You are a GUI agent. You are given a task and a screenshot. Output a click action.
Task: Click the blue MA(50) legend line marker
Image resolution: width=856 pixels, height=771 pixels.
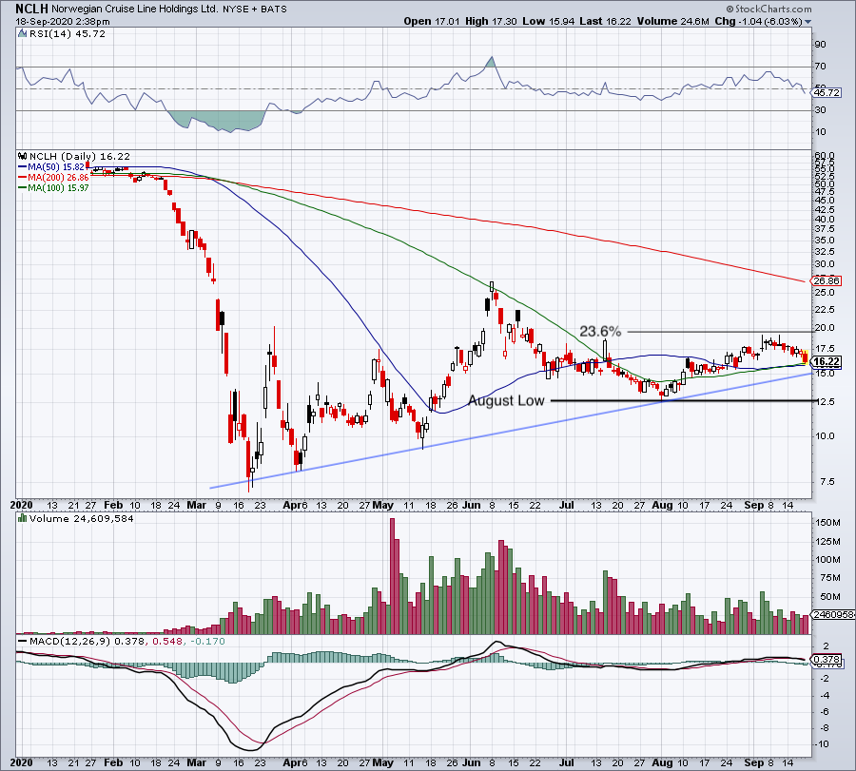click(23, 167)
